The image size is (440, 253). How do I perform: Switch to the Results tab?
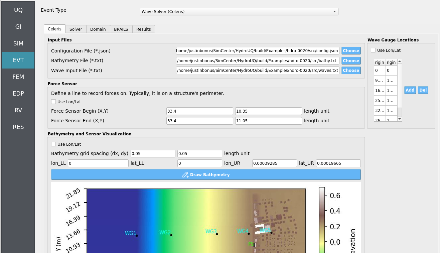(144, 29)
